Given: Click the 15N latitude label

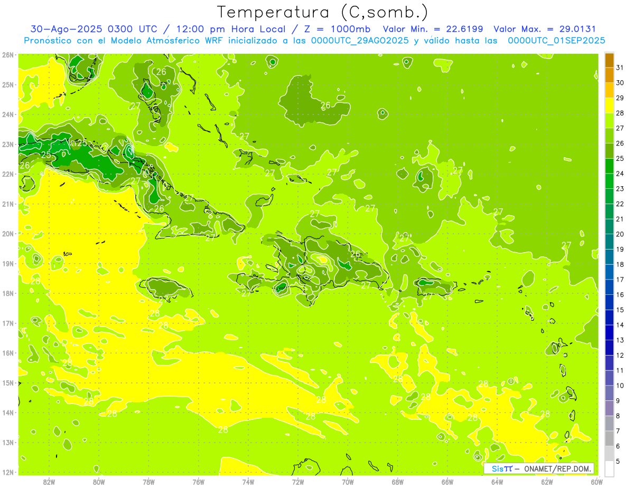Looking at the screenshot, I should point(8,382).
